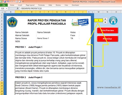Open the Developer tab
The image size is (122, 95).
(x=75, y=5)
